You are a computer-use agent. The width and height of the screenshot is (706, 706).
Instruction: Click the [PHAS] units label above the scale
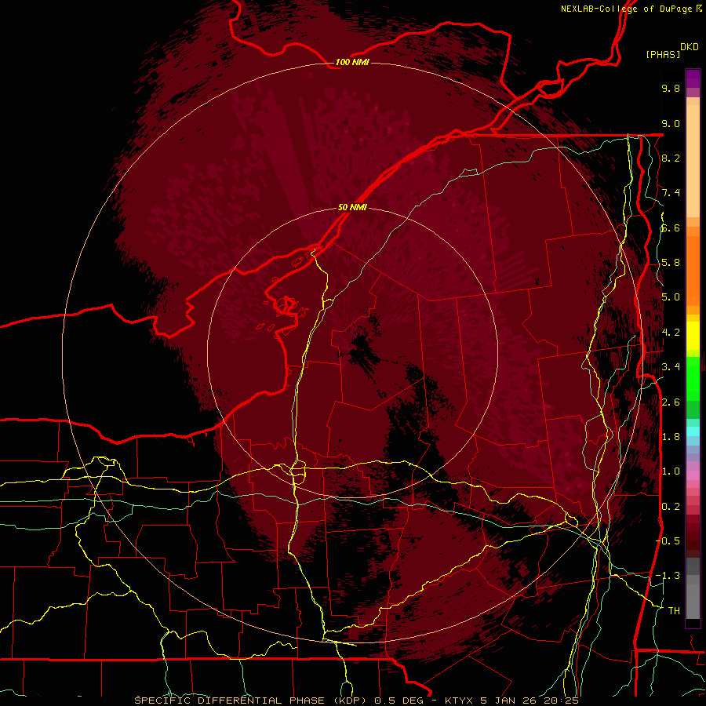663,54
